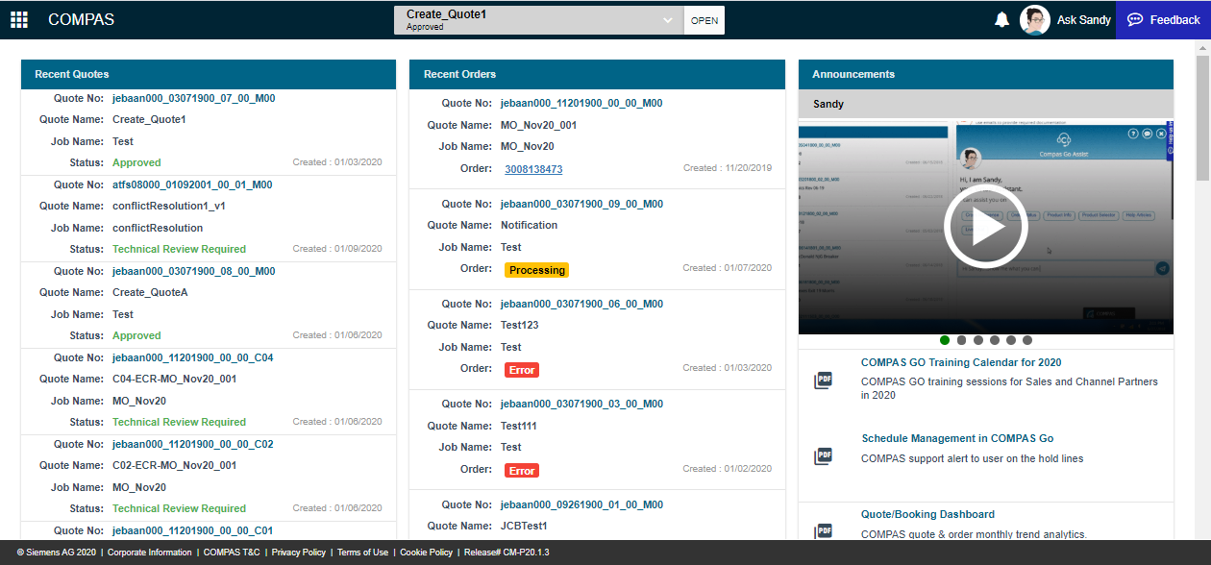The image size is (1211, 565).
Task: Click the OPEN button beside the quote selector
Action: click(x=704, y=19)
